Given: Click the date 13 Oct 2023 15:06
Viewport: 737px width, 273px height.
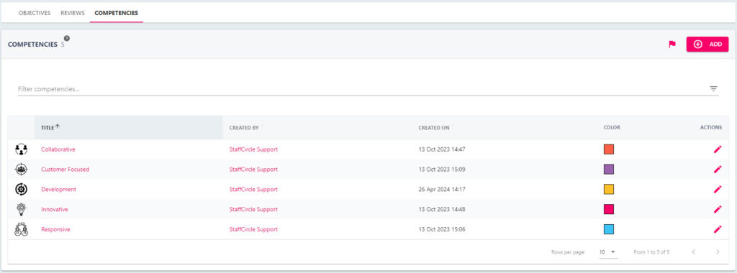Looking at the screenshot, I should click(442, 229).
